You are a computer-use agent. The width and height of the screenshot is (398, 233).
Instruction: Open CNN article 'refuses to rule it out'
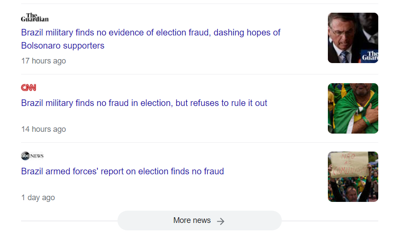144,103
